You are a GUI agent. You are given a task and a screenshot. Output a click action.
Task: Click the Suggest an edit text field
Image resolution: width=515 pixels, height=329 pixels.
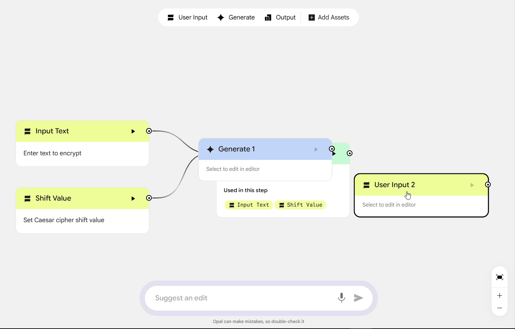(x=240, y=298)
